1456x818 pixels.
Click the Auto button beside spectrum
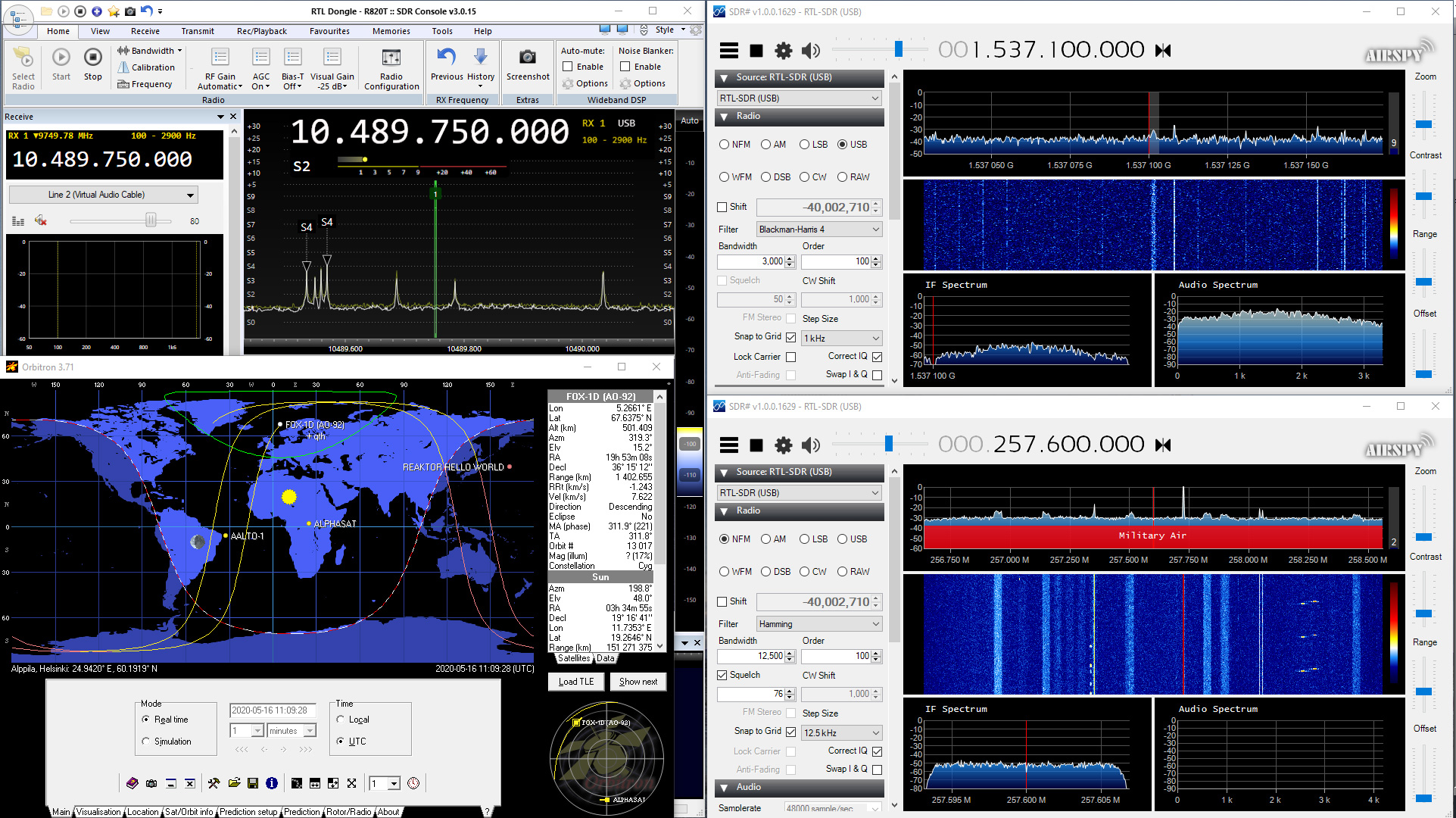690,120
